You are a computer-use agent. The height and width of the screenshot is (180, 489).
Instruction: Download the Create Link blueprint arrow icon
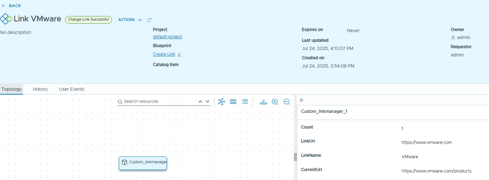[179, 54]
